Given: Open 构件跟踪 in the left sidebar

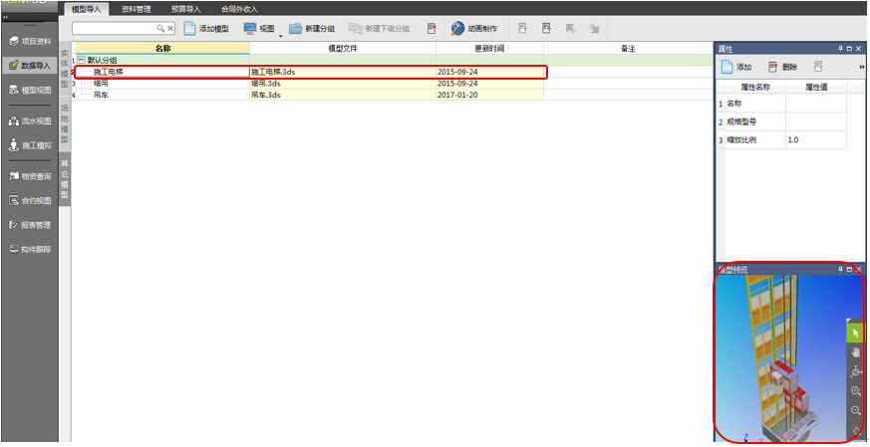Looking at the screenshot, I should point(30,250).
